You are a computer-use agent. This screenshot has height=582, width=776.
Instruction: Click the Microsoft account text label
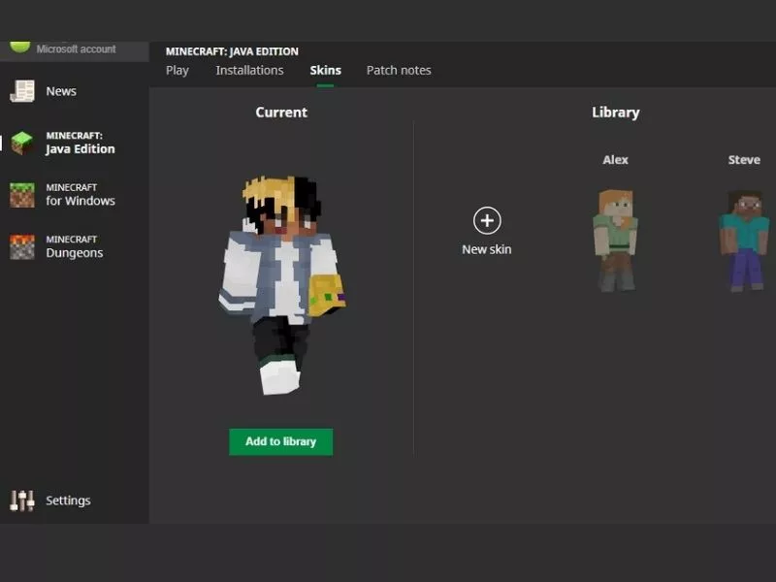click(x=74, y=48)
